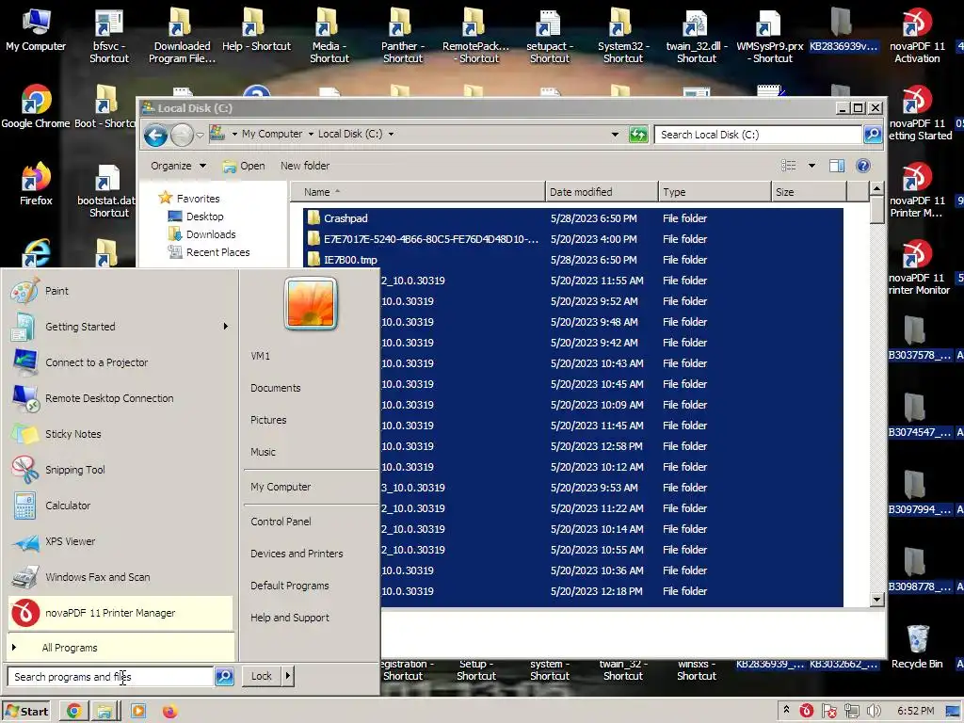Open Chrome from the taskbar
The height and width of the screenshot is (723, 964).
click(74, 712)
